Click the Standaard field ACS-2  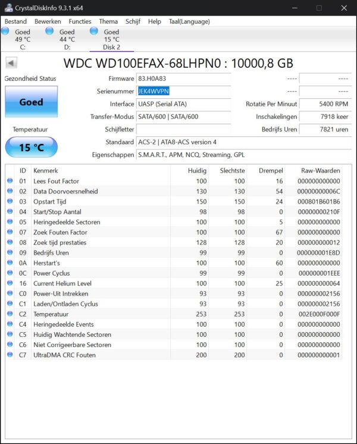[244, 142]
